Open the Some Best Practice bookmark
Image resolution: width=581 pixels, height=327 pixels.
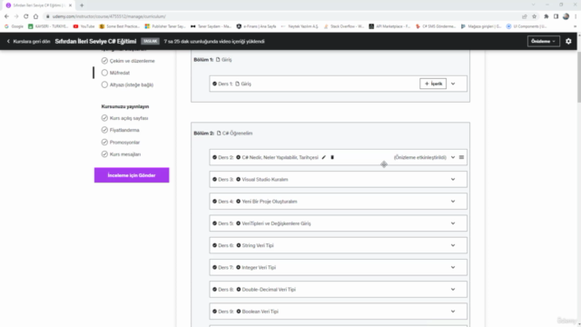click(x=120, y=26)
